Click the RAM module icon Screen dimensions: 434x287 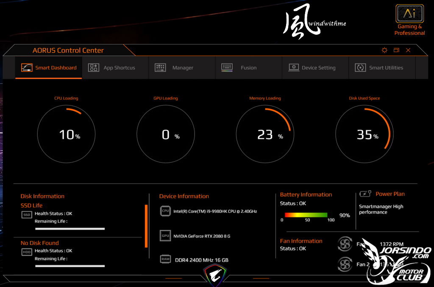point(165,259)
